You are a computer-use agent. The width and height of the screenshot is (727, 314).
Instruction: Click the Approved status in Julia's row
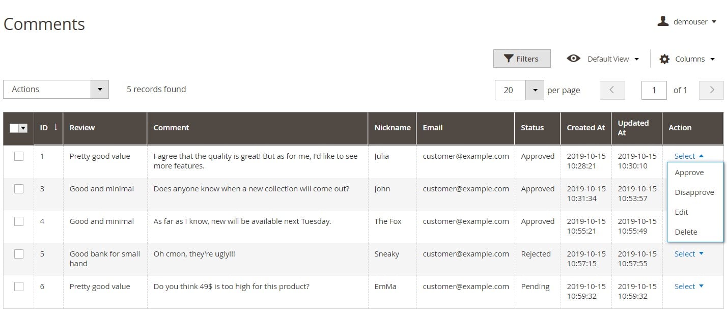click(538, 156)
